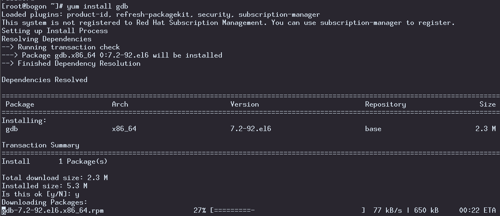Click the gdb package name in table
Image resolution: width=500 pixels, height=216 pixels.
pos(12,129)
